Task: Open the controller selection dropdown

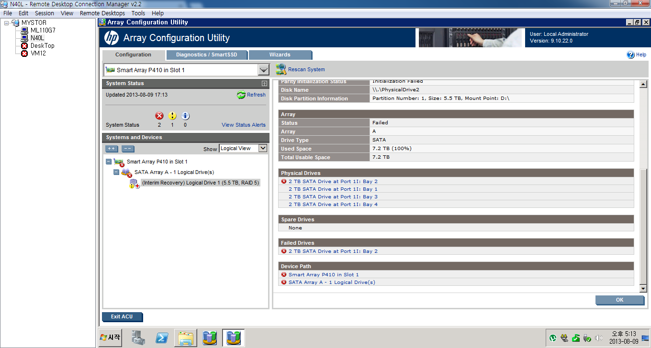Action: tap(264, 70)
